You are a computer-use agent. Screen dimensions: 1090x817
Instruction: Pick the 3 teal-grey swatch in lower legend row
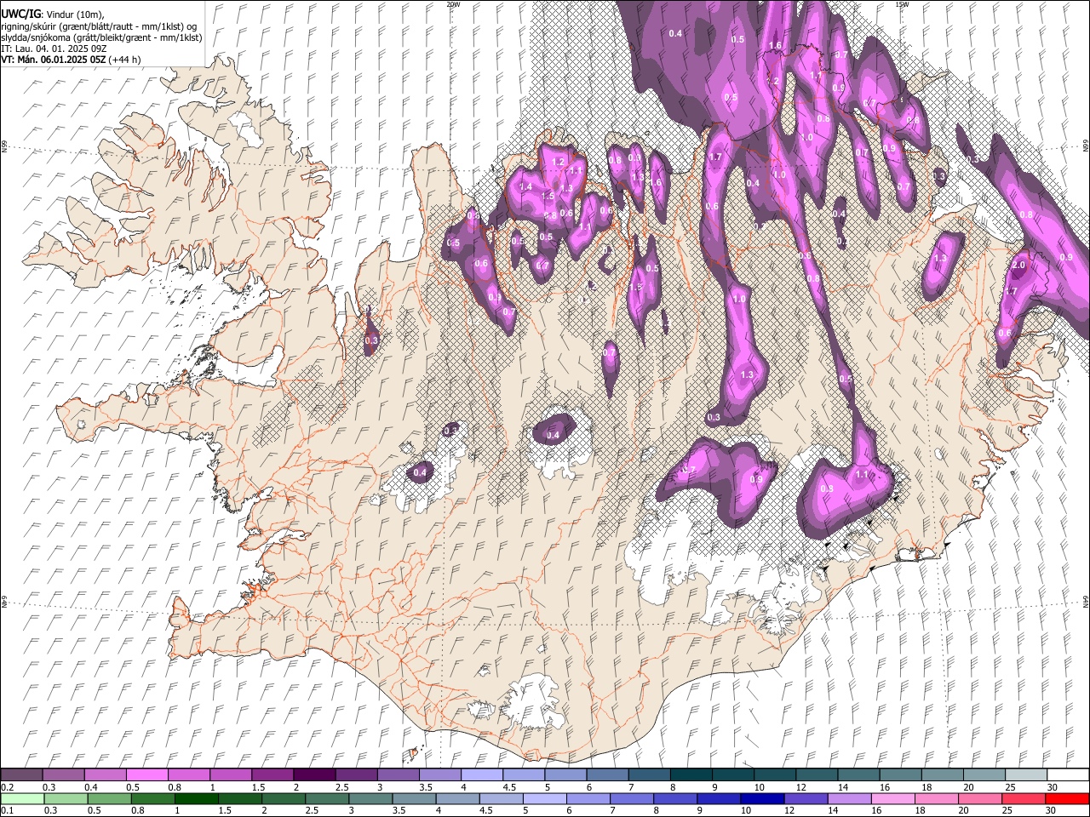click(x=370, y=798)
